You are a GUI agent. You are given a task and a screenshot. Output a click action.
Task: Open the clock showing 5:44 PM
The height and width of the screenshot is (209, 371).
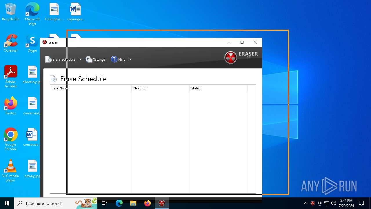346,203
